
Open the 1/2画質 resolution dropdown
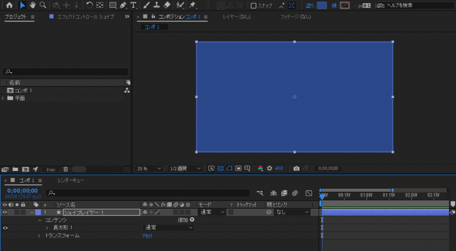(185, 168)
